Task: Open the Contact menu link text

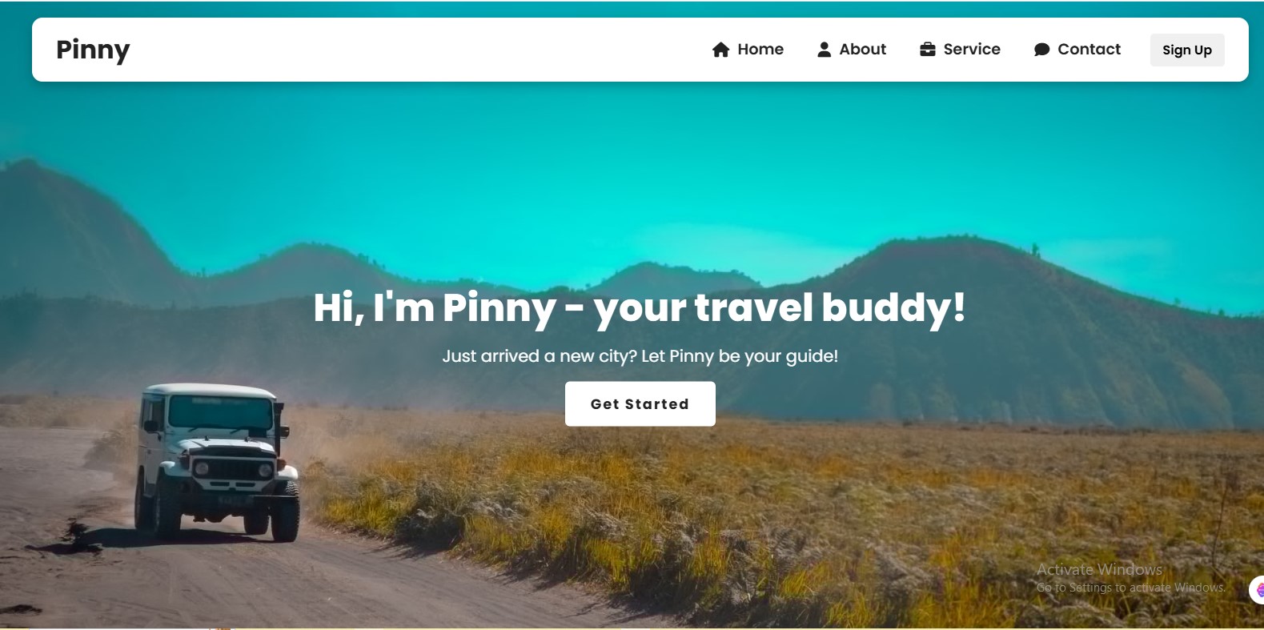Action: click(1089, 50)
